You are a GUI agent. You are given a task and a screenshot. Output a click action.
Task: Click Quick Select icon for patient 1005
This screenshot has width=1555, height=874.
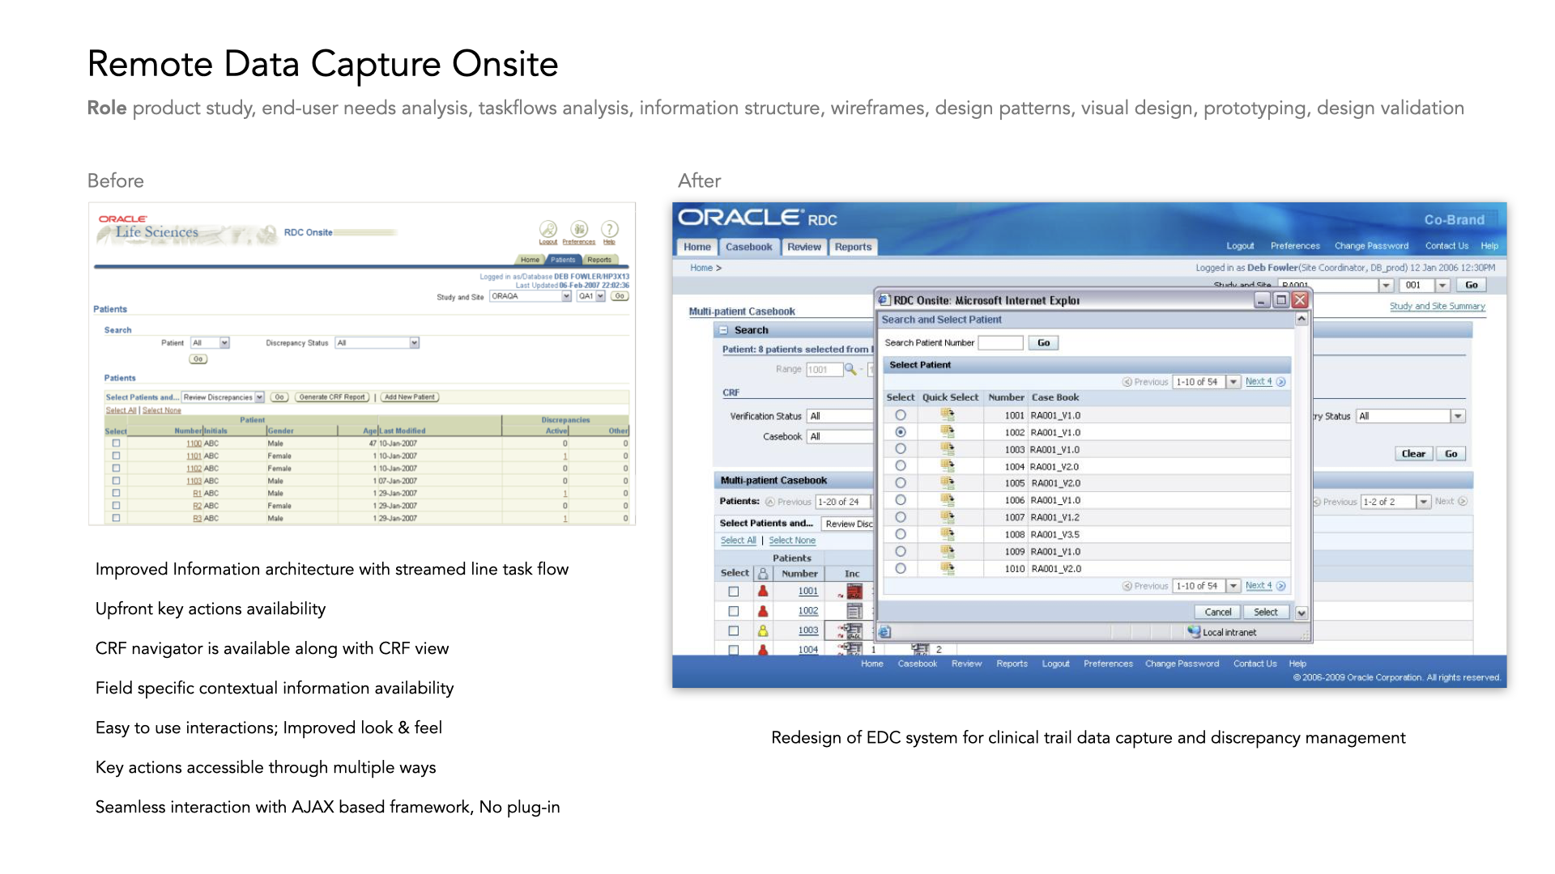coord(947,483)
